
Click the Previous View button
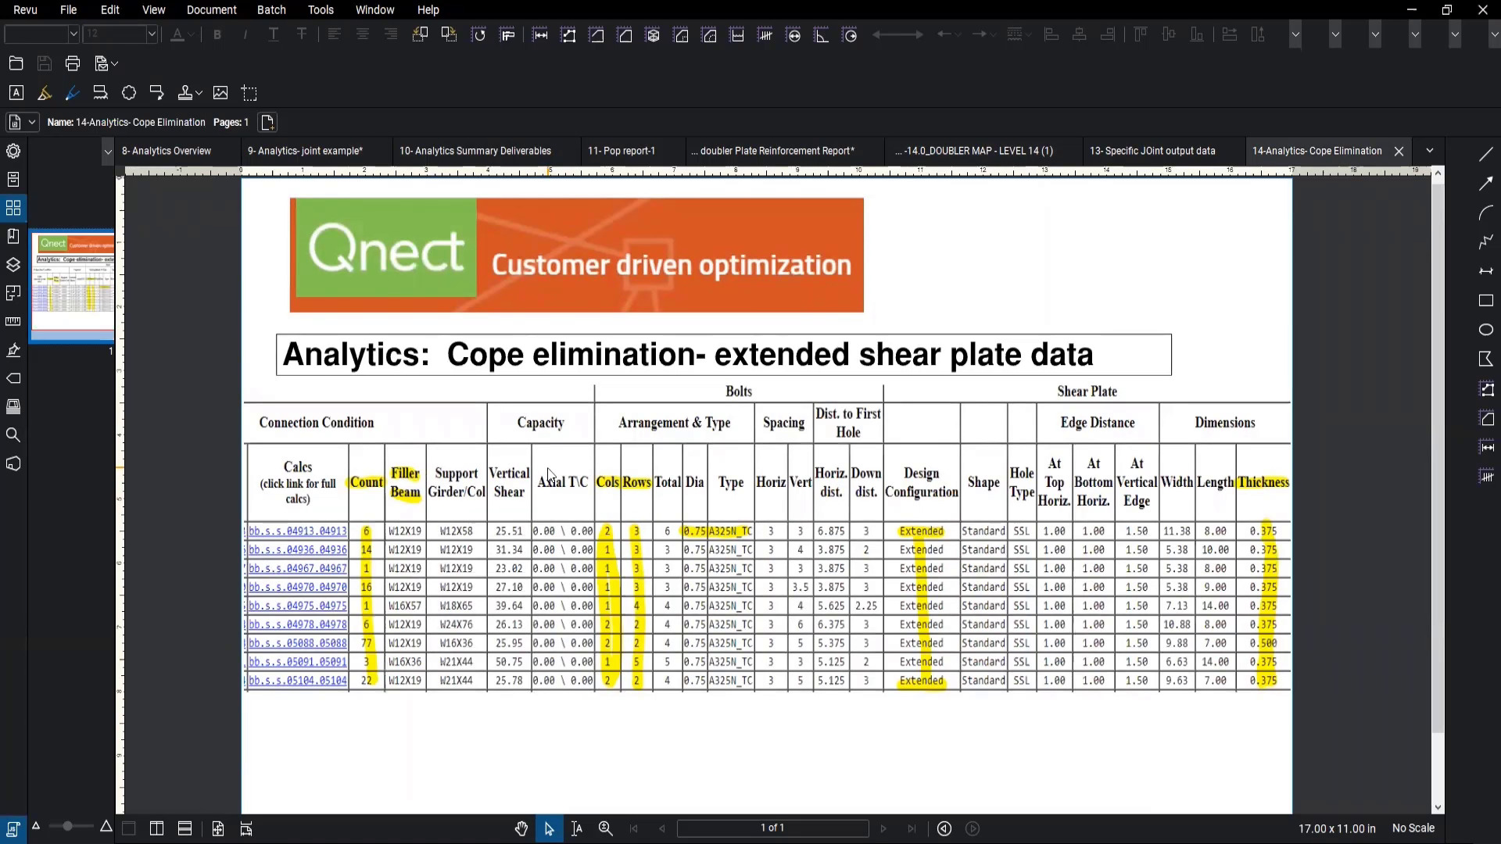click(x=944, y=828)
